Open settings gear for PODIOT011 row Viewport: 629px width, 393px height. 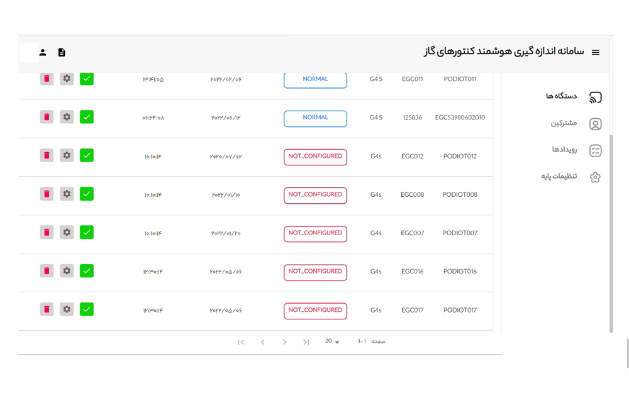67,79
